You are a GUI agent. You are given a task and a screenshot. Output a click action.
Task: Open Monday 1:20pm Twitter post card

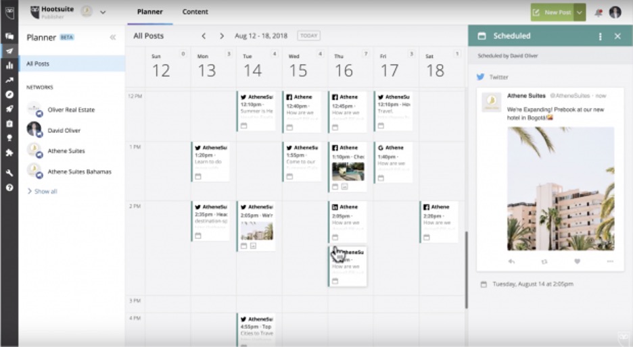pos(211,162)
